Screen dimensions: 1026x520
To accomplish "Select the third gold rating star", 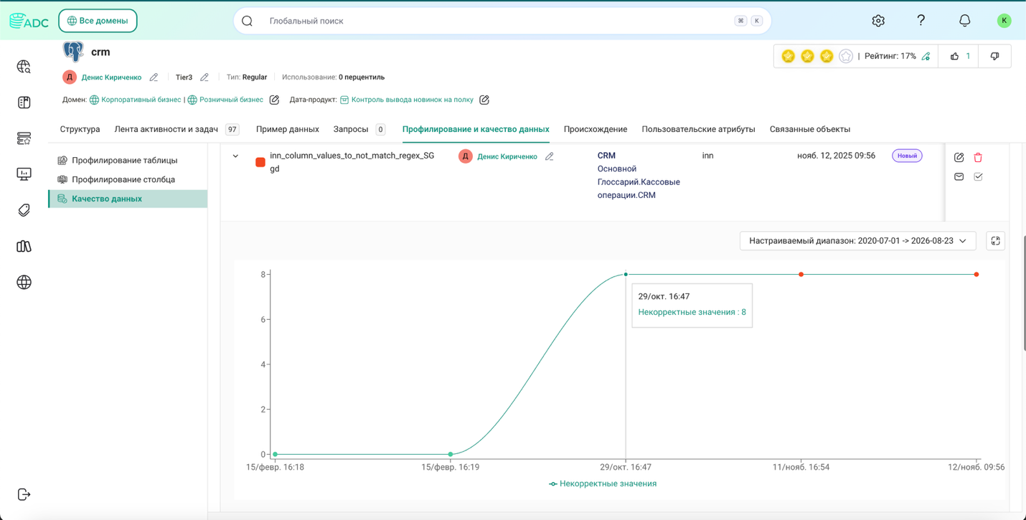I will click(827, 56).
